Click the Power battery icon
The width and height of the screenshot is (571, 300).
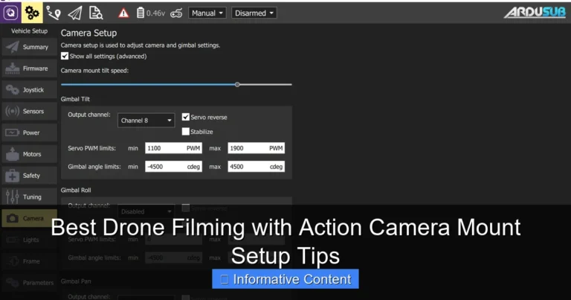pyautogui.click(x=13, y=133)
